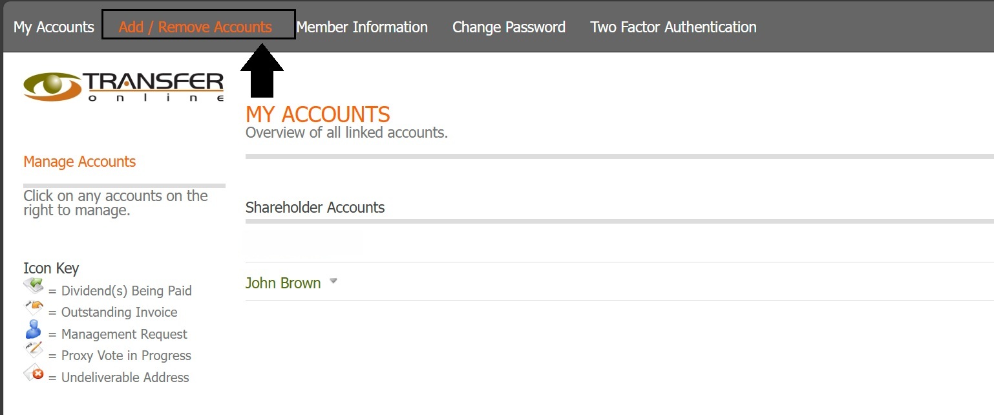
Task: Click the Transfer Online logo
Action: point(123,87)
